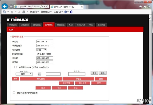Click the 起始IP address input field
153x105 pixels.
pos(45,58)
